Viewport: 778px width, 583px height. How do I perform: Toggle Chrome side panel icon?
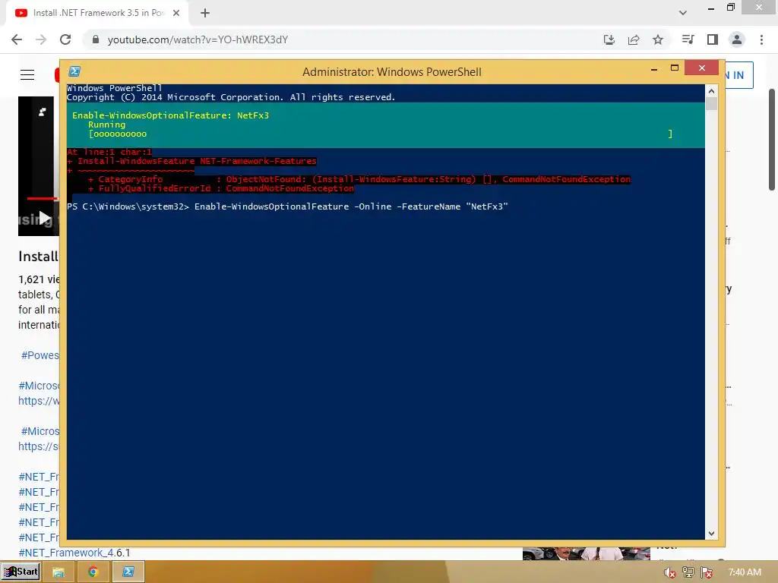coord(713,39)
